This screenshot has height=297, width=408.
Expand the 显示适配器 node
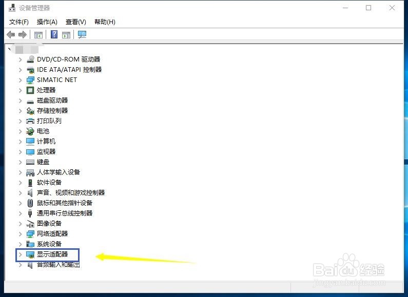point(21,254)
